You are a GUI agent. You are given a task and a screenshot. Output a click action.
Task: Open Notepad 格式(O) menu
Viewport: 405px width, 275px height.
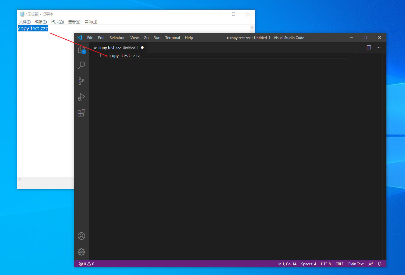pyautogui.click(x=57, y=22)
